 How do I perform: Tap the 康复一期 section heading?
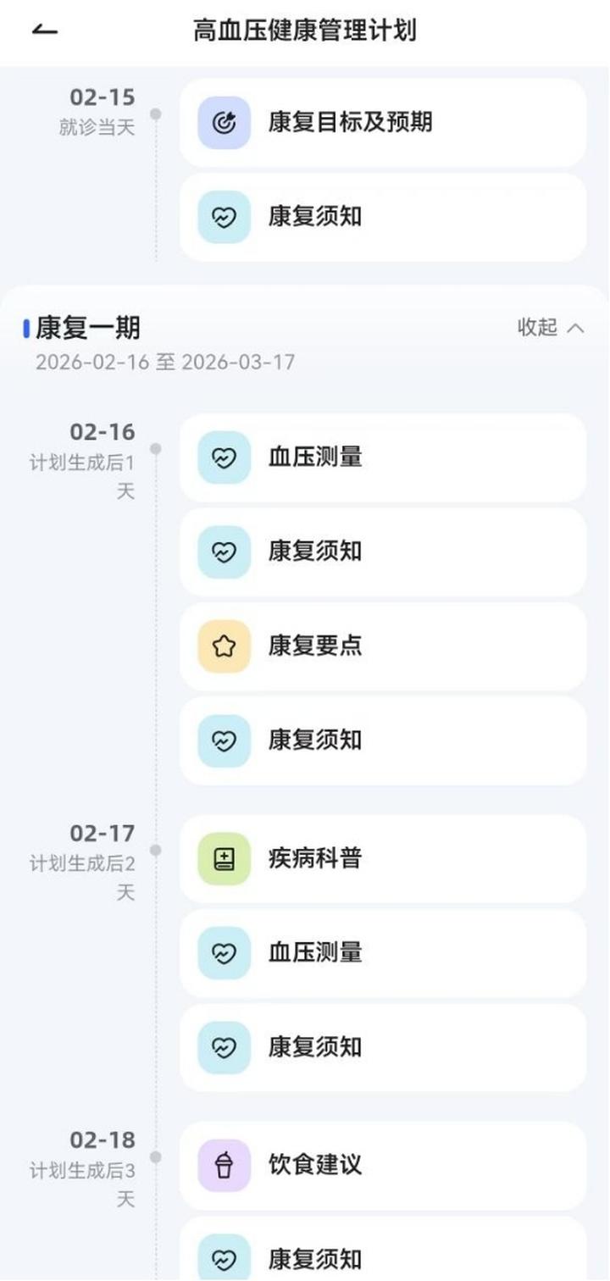(88, 328)
